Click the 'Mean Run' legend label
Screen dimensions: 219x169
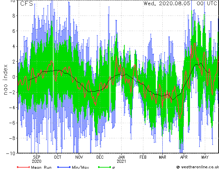point(41,167)
